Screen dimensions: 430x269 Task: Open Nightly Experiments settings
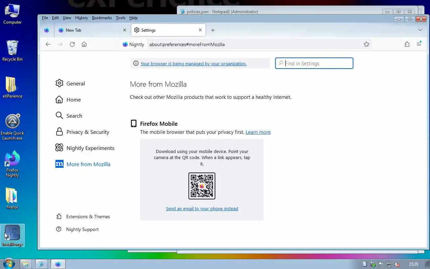(x=85, y=148)
